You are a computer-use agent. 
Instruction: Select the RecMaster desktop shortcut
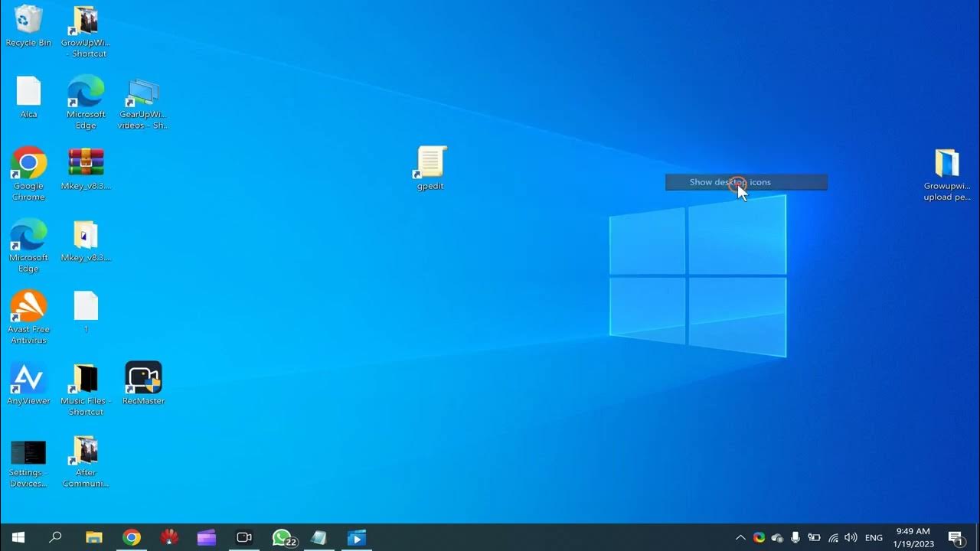click(143, 383)
